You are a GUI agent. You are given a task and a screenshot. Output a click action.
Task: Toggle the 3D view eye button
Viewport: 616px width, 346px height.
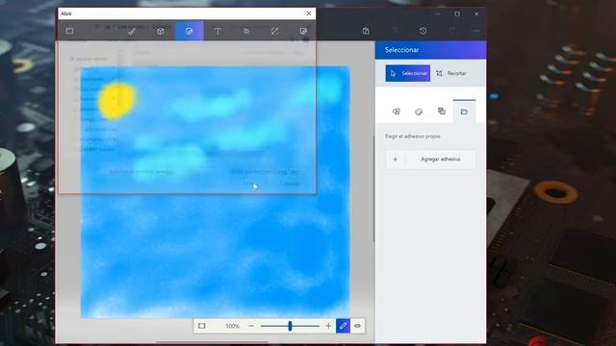357,326
